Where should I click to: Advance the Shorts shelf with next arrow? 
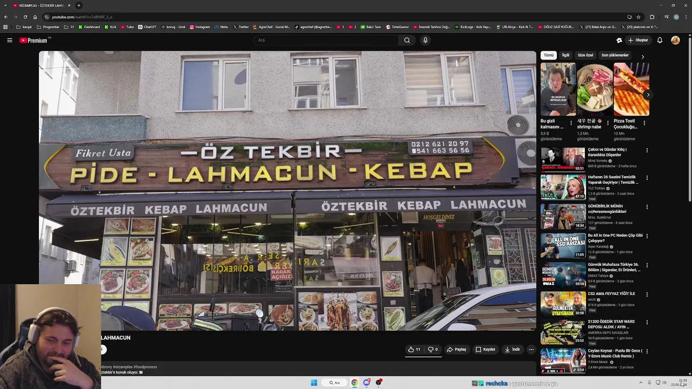pyautogui.click(x=648, y=95)
